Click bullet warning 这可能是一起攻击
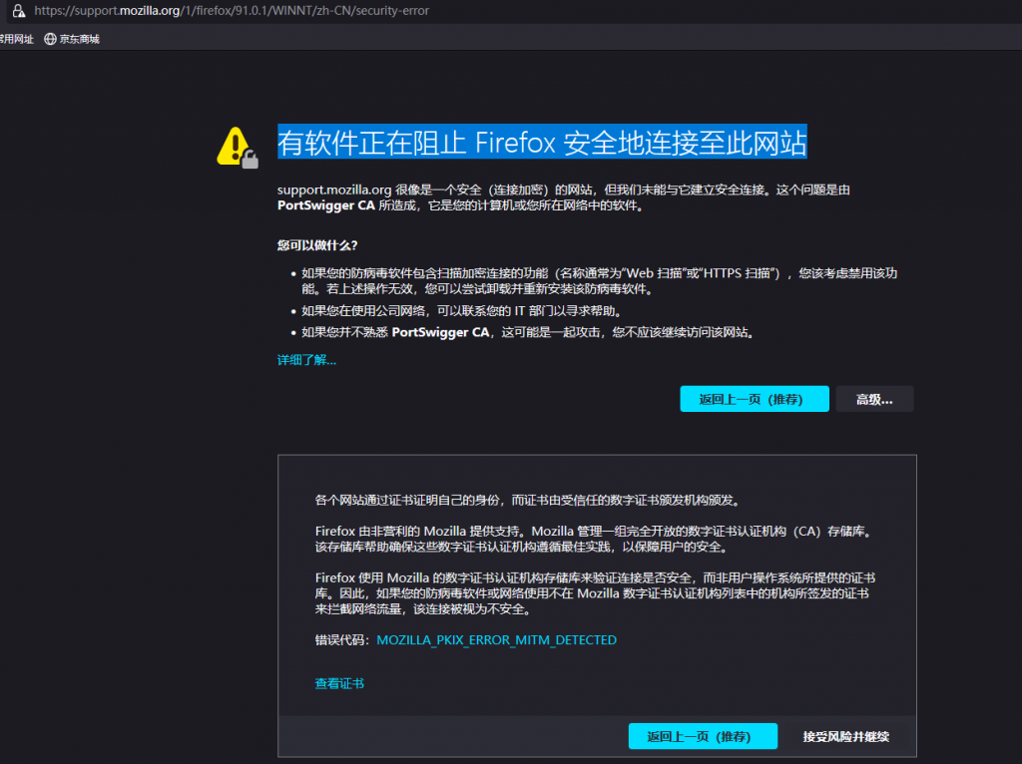This screenshot has height=764, width=1022. coord(529,333)
